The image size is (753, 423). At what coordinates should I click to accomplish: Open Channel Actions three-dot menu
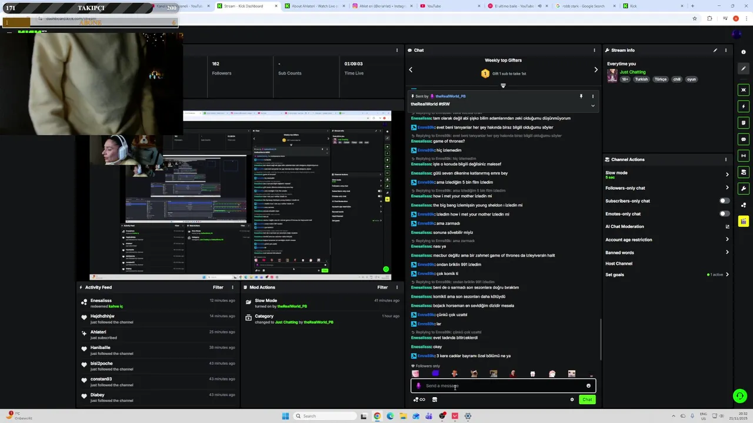[726, 159]
